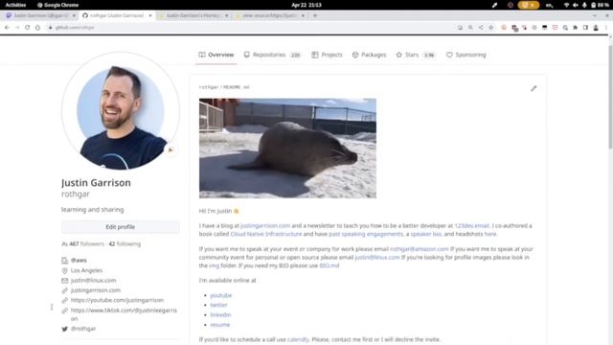Click the justin@linux.com sidebar email
Screen dimensions: 613x345
click(x=93, y=281)
